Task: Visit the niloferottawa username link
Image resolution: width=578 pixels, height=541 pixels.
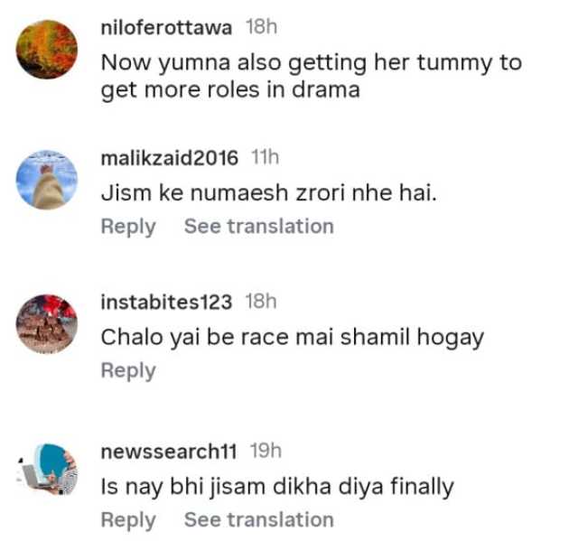Action: [166, 28]
